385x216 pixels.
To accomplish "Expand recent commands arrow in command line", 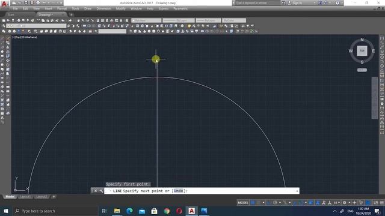I will pyautogui.click(x=297, y=191).
